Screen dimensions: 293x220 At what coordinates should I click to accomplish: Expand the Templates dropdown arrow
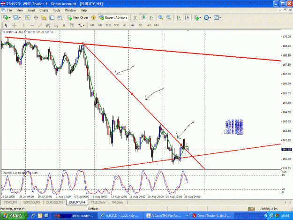coord(220,18)
